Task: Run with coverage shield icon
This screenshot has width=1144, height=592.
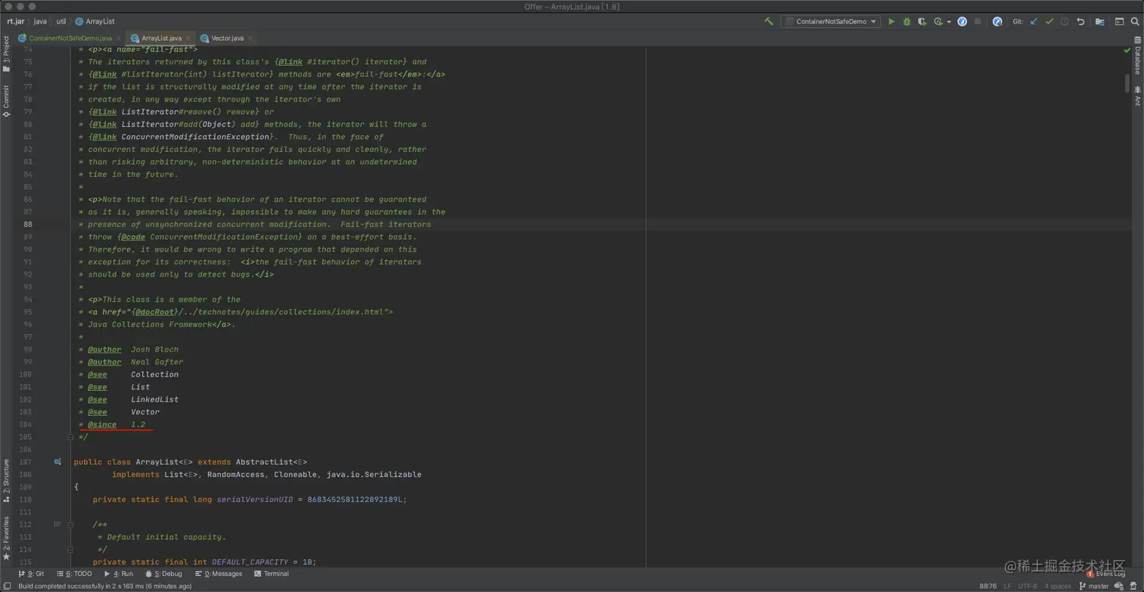Action: pyautogui.click(x=922, y=22)
